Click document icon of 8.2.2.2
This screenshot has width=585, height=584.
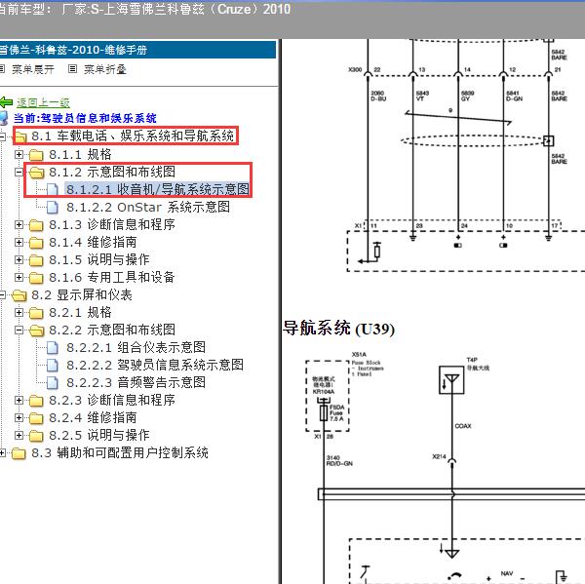[x=53, y=366]
